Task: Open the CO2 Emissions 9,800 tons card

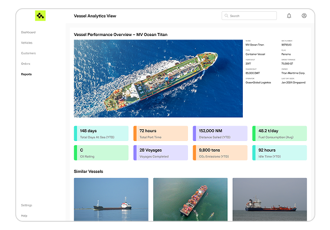Action: tap(220, 153)
